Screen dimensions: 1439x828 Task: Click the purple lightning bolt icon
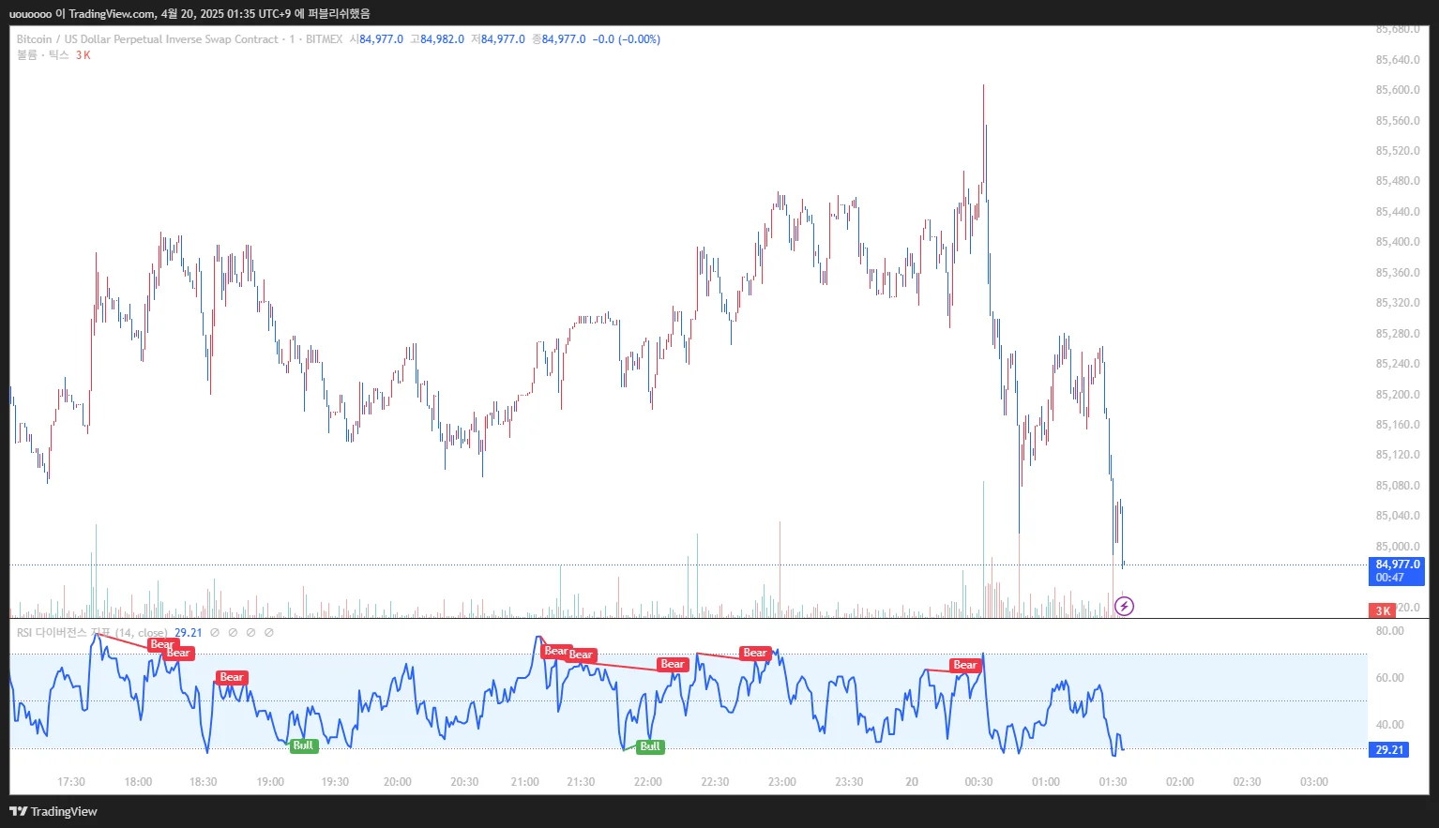1124,606
